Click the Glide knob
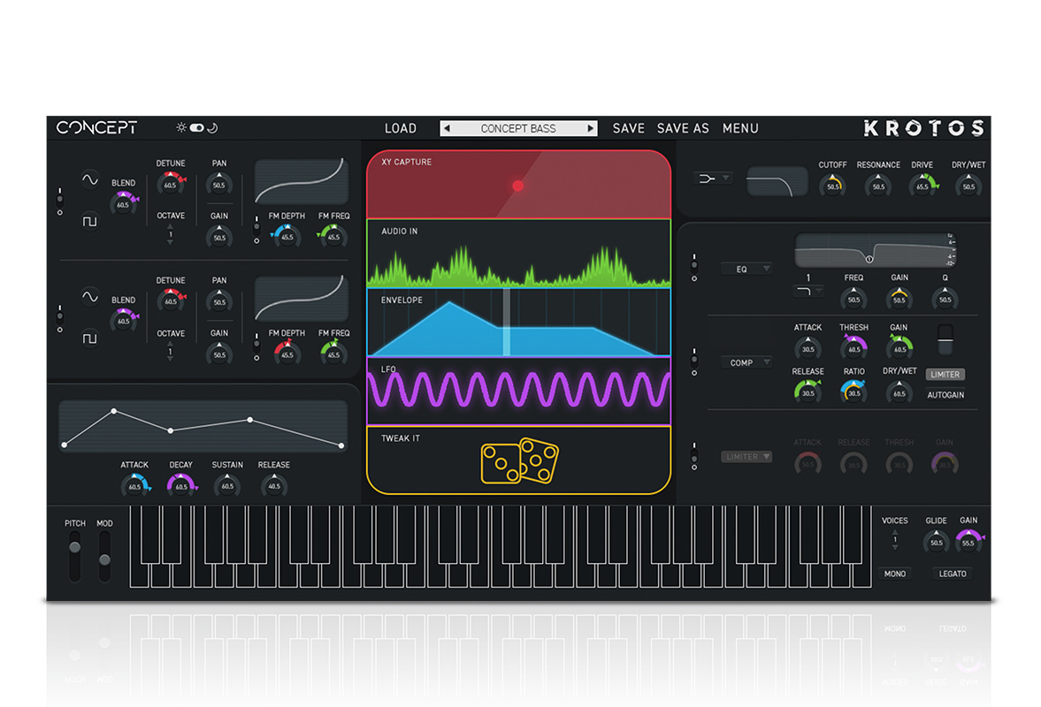The image size is (1041, 707). (936, 542)
